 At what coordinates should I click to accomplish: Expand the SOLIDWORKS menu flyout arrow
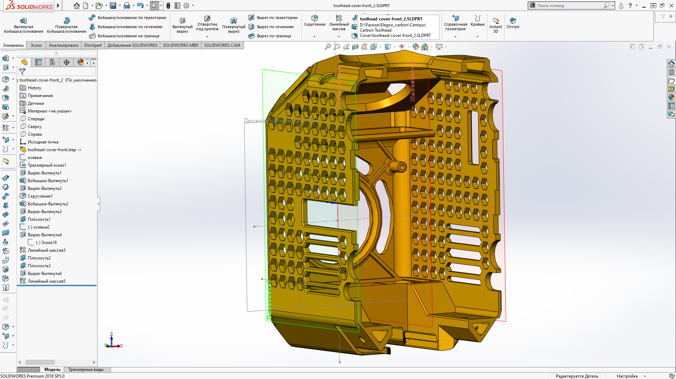tap(58, 6)
